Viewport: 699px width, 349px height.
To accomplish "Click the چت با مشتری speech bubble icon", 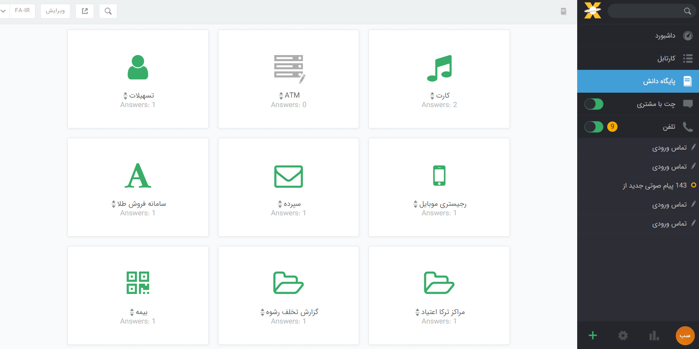I will pyautogui.click(x=688, y=104).
